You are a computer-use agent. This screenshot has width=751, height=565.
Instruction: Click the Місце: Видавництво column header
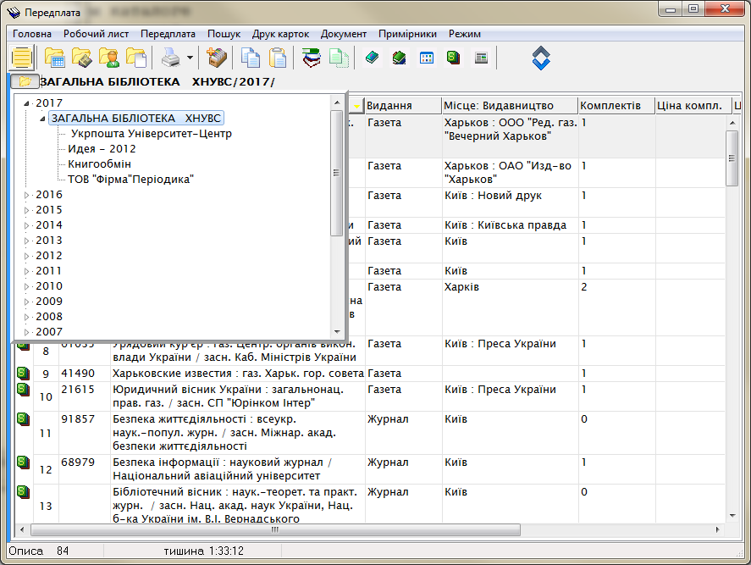(x=499, y=106)
